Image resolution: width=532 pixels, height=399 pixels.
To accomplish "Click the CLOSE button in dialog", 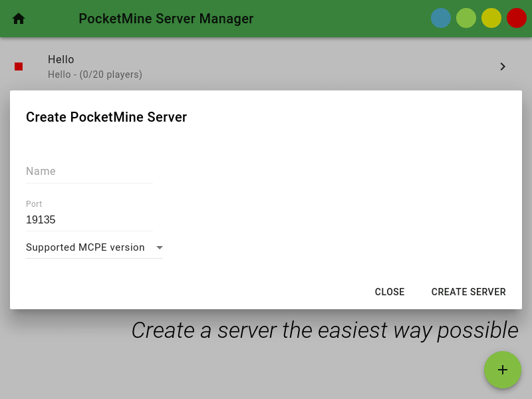I will point(390,292).
